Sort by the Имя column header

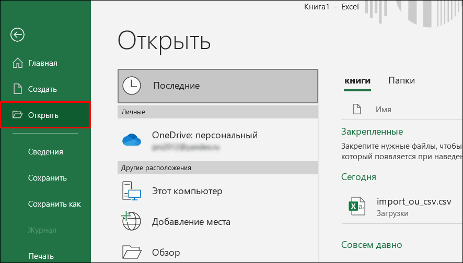(384, 110)
